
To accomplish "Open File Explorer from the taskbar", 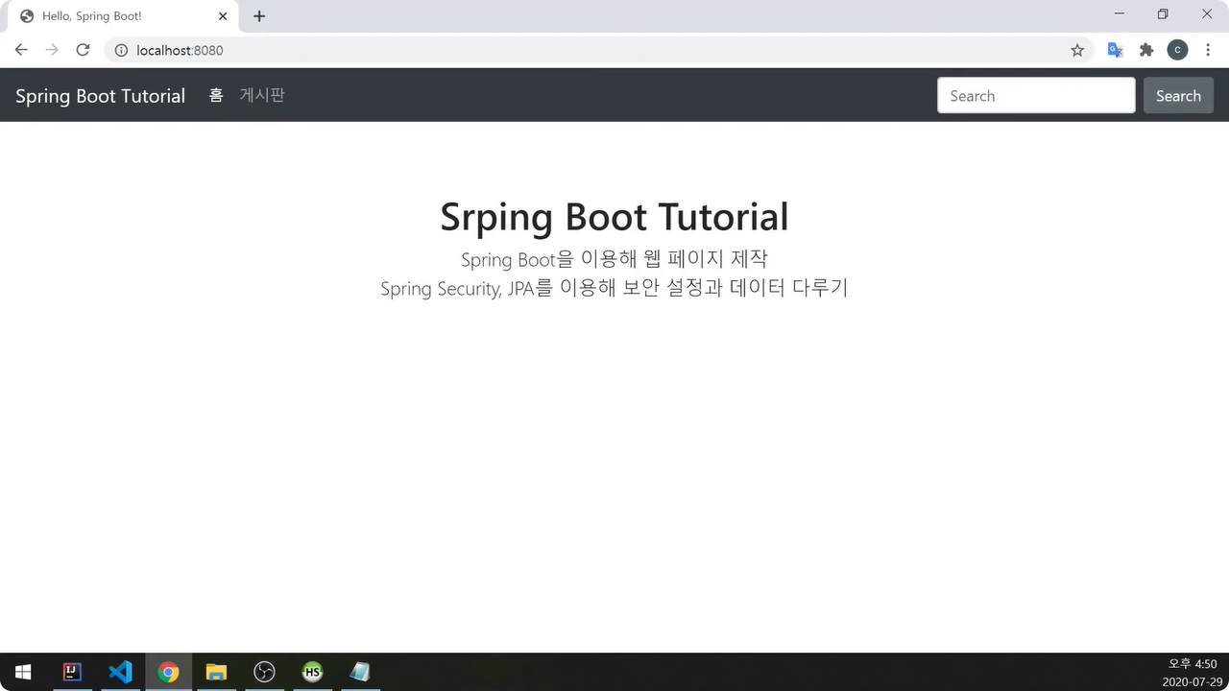I will coord(216,672).
